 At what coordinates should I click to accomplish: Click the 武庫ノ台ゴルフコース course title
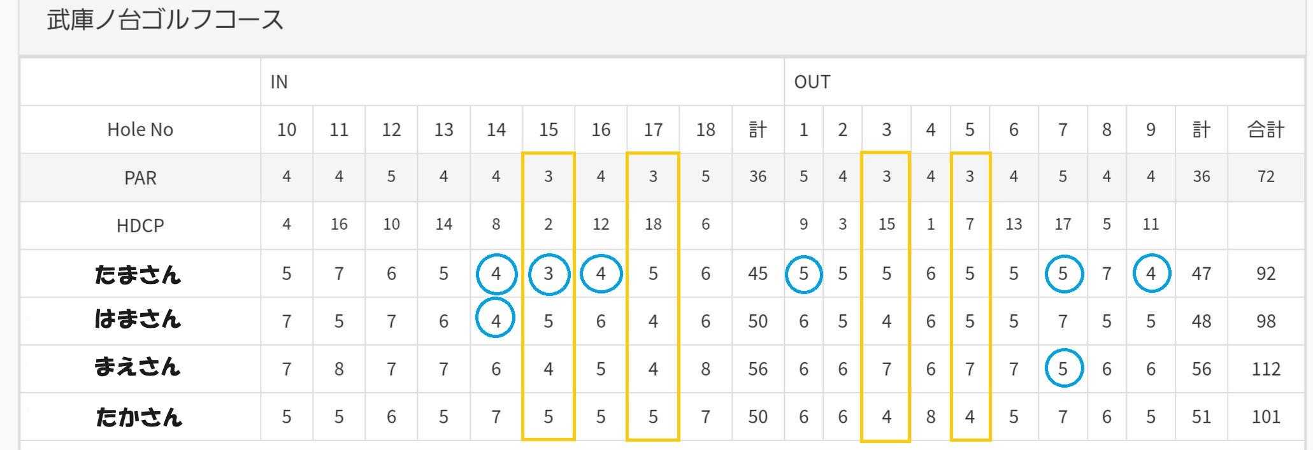pos(165,20)
